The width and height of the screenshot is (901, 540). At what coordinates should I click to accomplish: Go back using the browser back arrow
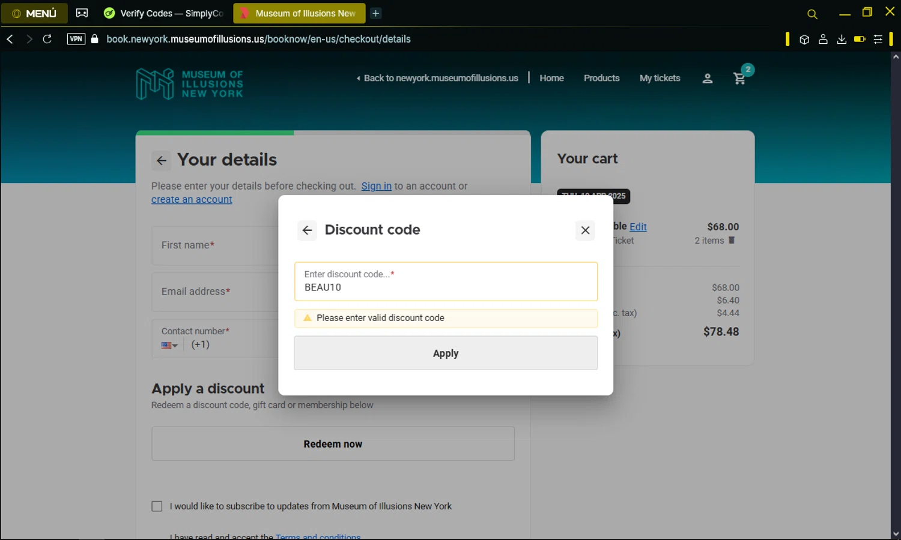10,39
